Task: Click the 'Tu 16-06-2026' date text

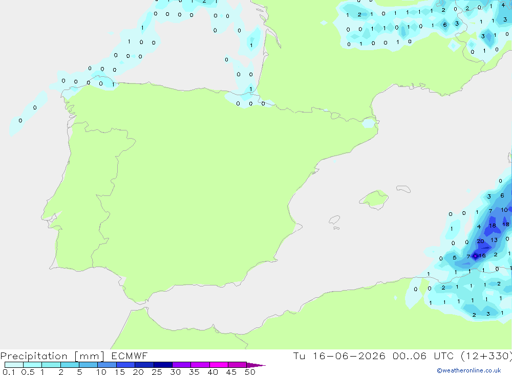Action: [x=339, y=356]
